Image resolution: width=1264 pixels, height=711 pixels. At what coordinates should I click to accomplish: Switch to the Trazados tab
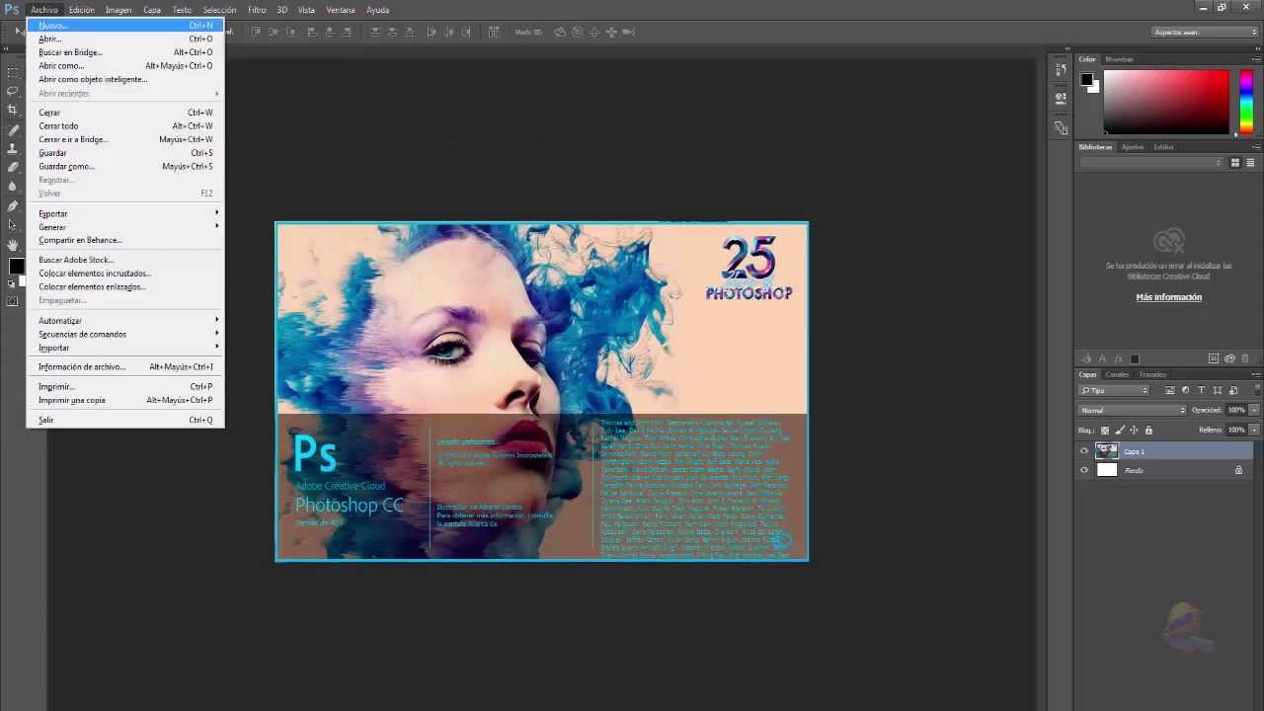pyautogui.click(x=1152, y=374)
